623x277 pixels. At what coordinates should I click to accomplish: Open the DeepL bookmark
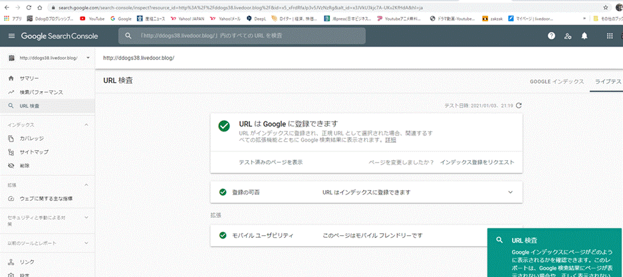[256, 18]
